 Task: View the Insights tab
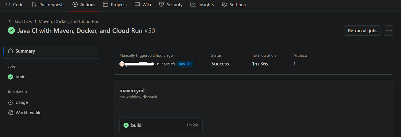tap(202, 5)
